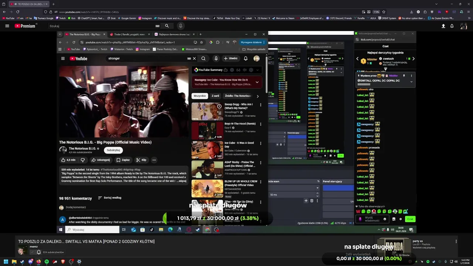The width and height of the screenshot is (473, 266).
Task: Click the green Czat send button
Action: coord(410,219)
